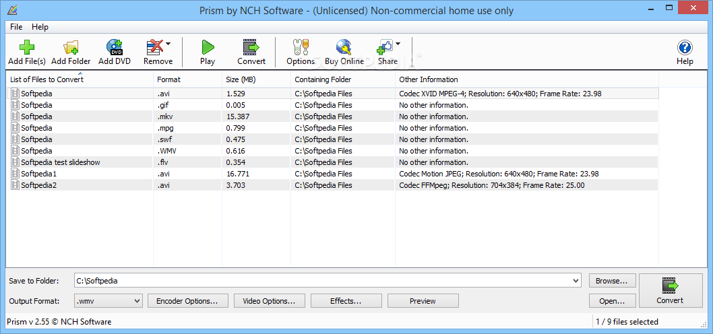
Task: Open the Output Format .wmv combo box
Action: 108,301
